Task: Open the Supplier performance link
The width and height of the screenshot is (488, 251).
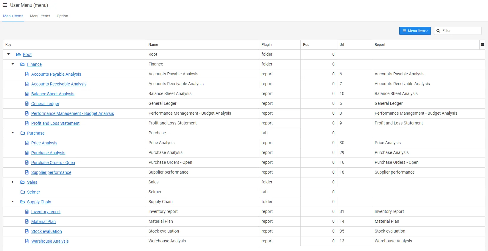Action: [51, 172]
